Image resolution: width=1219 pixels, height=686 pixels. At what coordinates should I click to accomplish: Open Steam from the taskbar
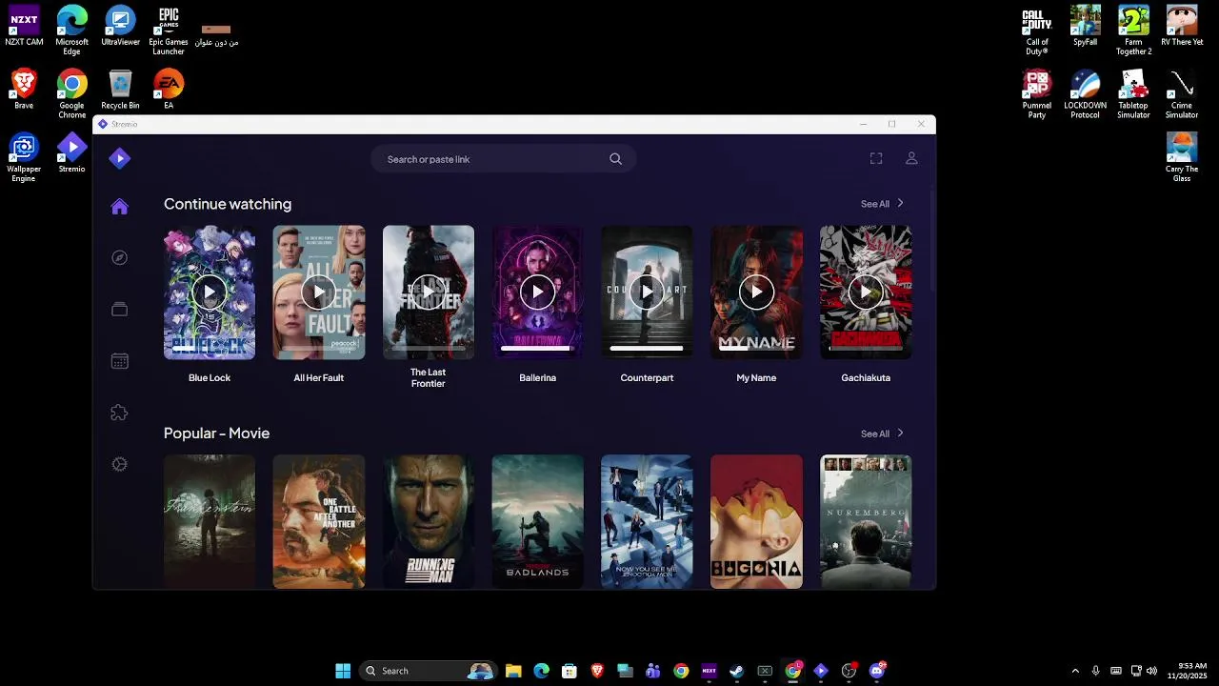(736, 671)
